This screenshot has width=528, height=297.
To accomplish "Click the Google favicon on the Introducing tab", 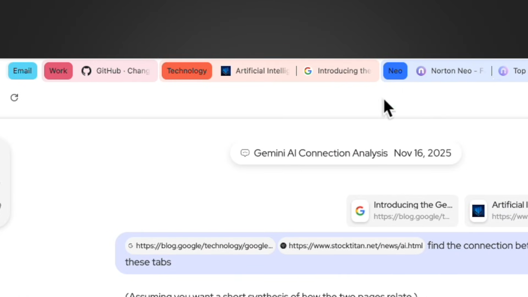I will tap(308, 71).
